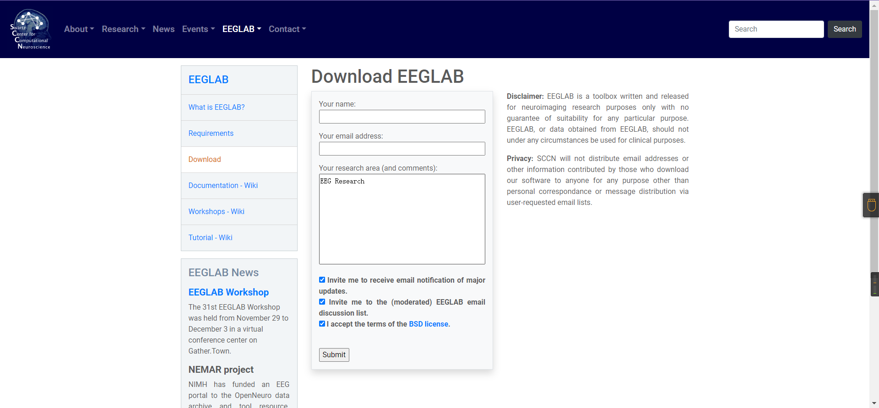Click the Privacy paragraph text
The image size is (879, 408).
[x=597, y=181]
